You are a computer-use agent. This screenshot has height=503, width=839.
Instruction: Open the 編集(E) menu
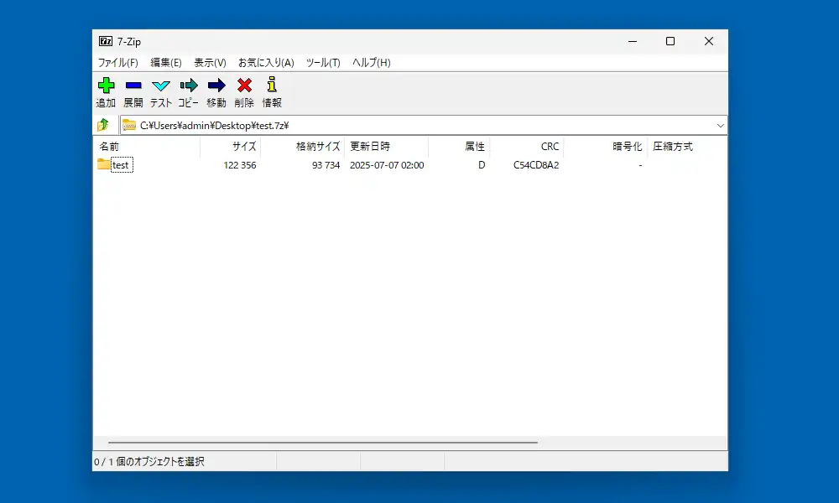[x=165, y=62]
